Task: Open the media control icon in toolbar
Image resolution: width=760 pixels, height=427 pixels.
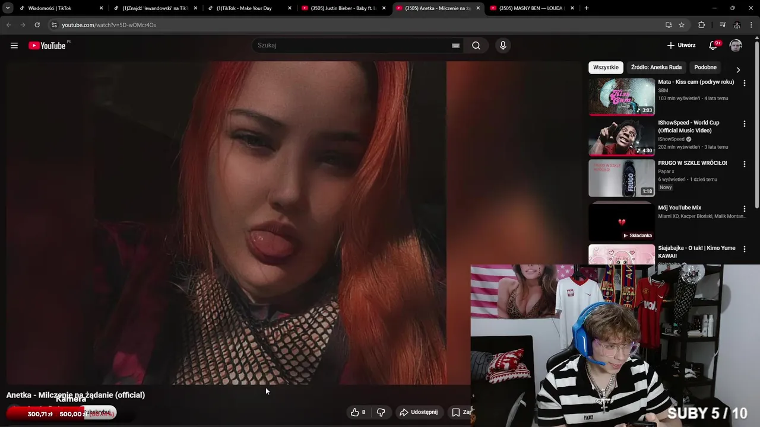Action: (x=723, y=25)
